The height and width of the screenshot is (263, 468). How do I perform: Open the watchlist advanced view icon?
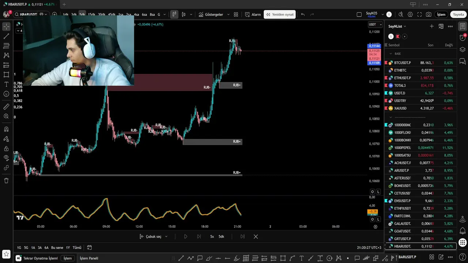pyautogui.click(x=441, y=26)
